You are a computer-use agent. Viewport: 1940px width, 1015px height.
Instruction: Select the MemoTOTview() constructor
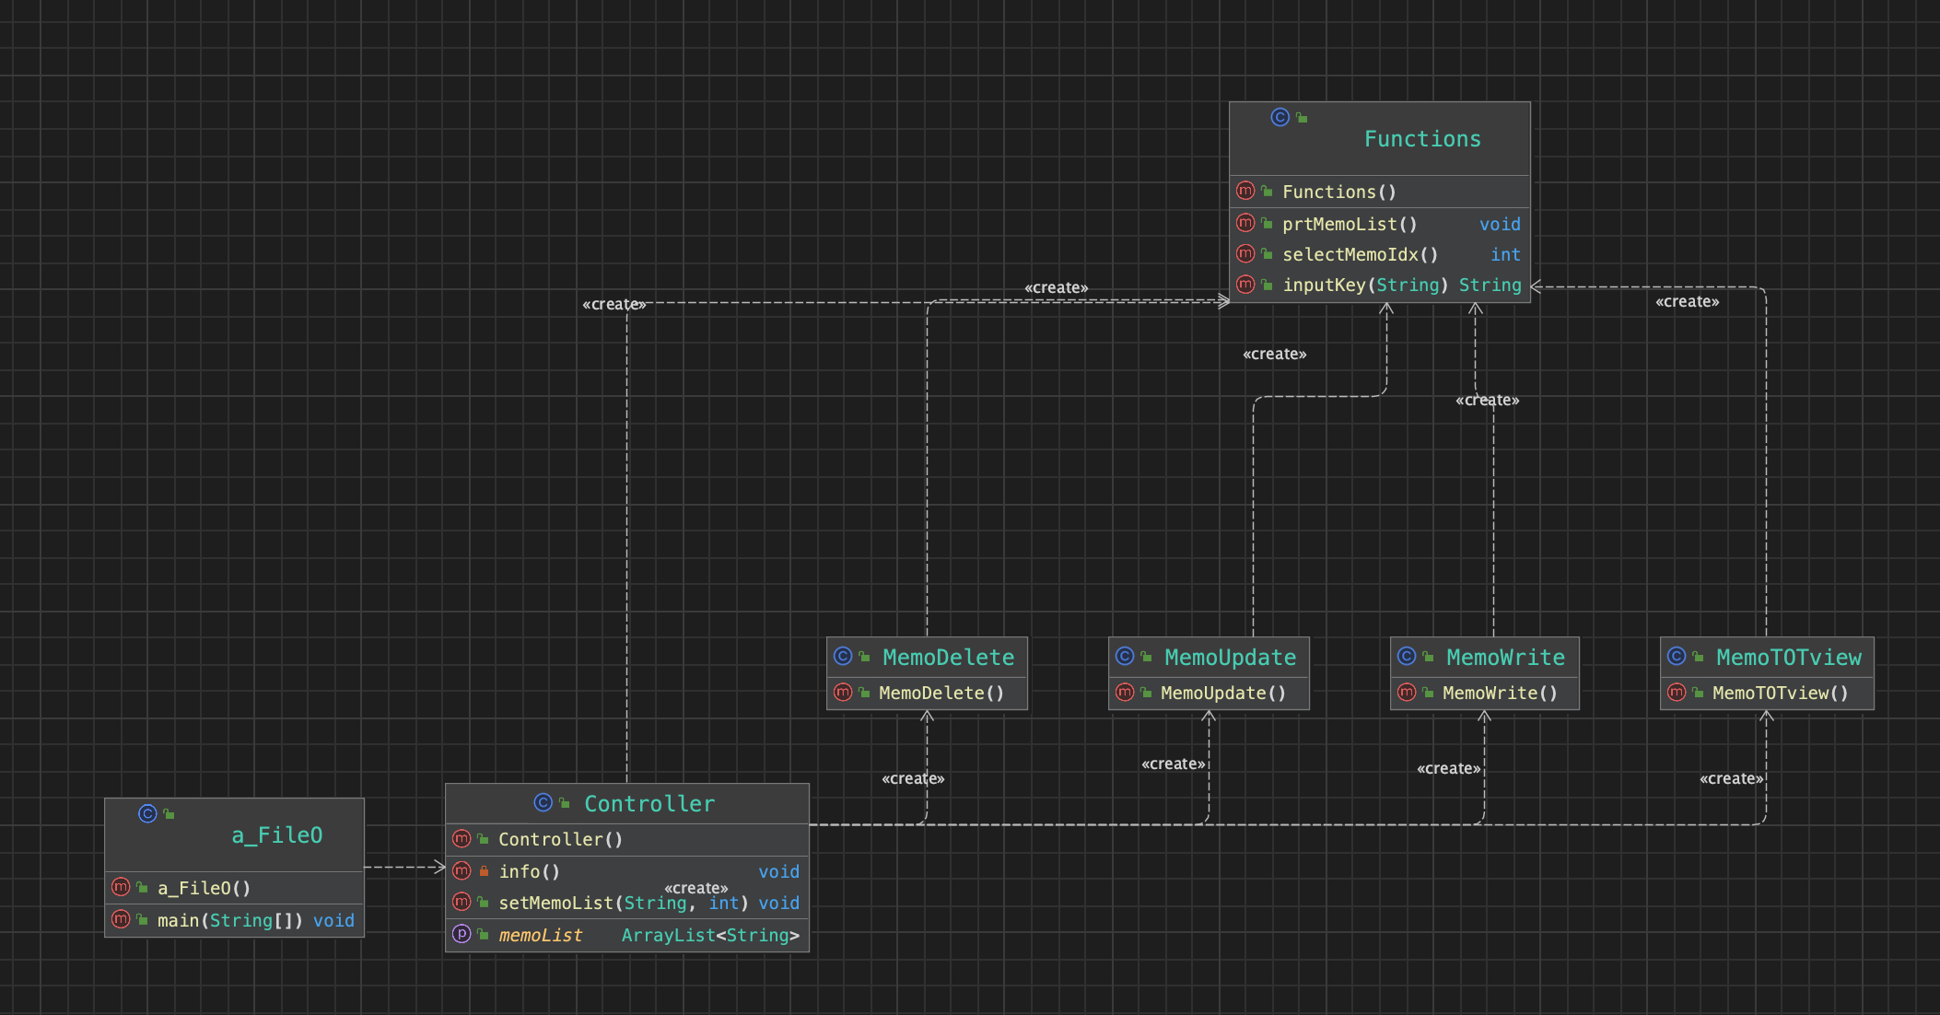pos(1767,693)
